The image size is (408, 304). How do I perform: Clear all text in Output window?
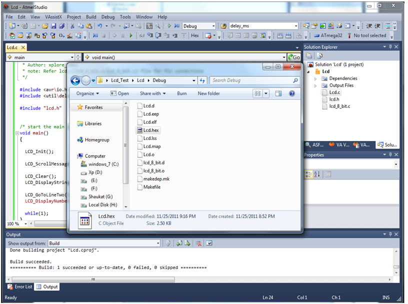point(198,243)
